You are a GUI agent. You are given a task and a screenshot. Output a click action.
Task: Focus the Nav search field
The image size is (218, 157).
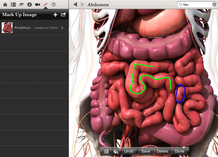[x=195, y=4]
